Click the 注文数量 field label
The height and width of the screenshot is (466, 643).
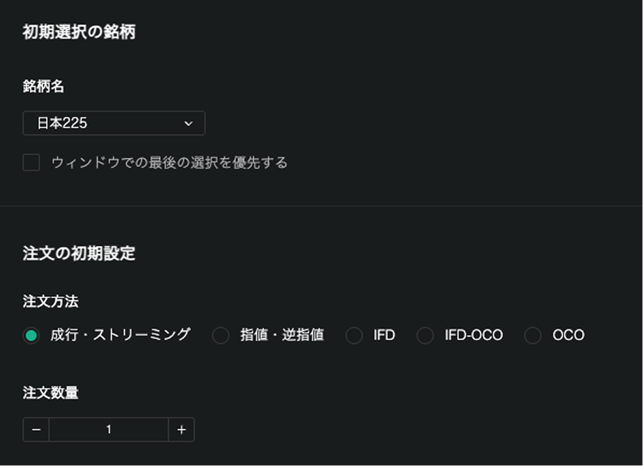tap(50, 393)
